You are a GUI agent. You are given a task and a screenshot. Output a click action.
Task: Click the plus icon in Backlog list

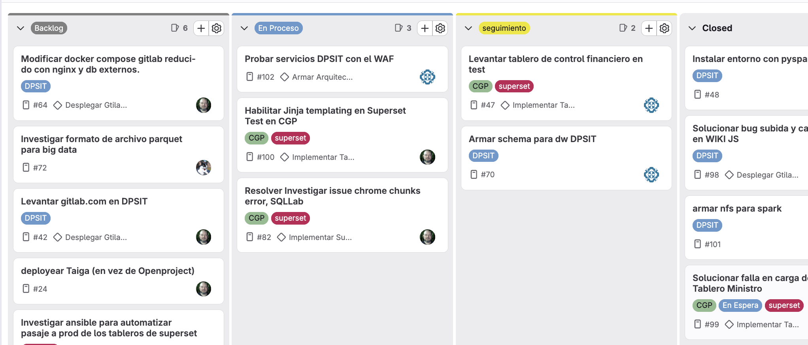tap(201, 28)
